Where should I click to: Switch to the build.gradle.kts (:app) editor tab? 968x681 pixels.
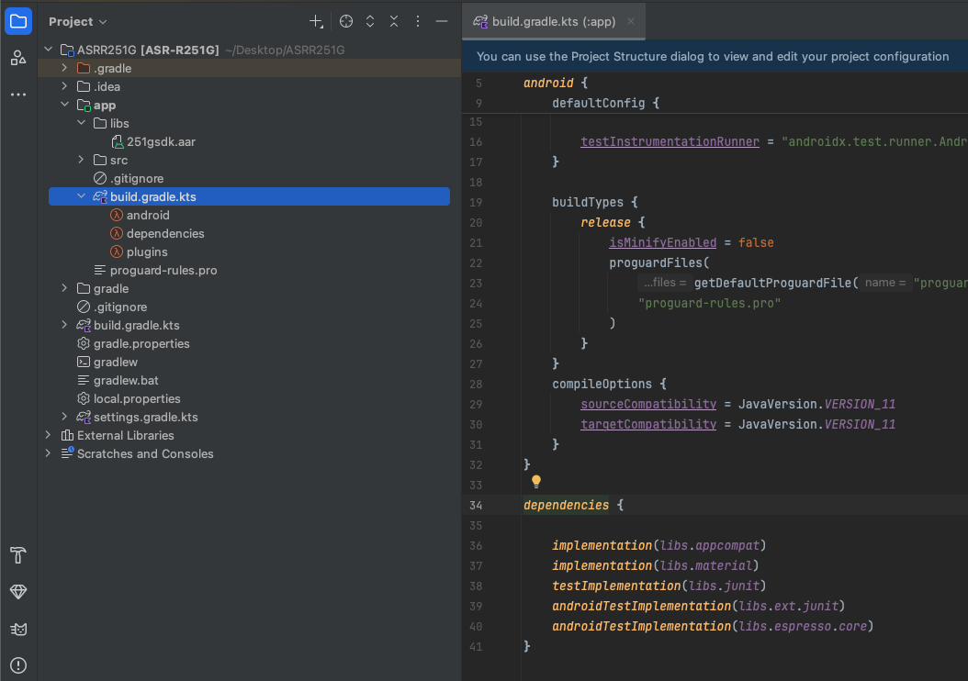pyautogui.click(x=553, y=21)
